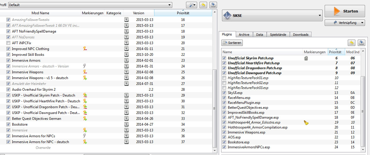This screenshot has width=370, height=155.
Task: Open the Profil dropdown showing Default
Action: tap(90, 5)
